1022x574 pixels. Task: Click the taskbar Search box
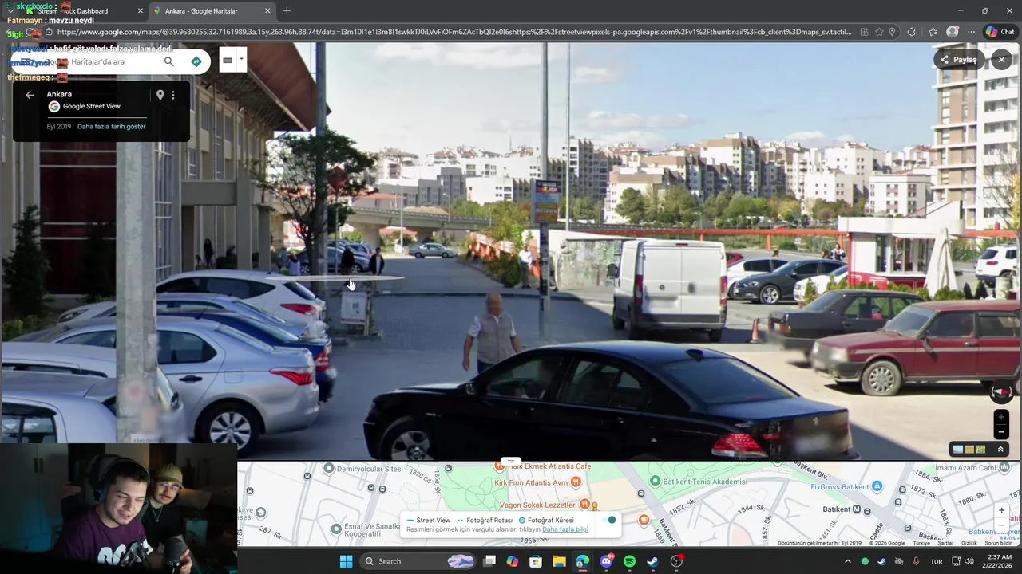point(417,561)
